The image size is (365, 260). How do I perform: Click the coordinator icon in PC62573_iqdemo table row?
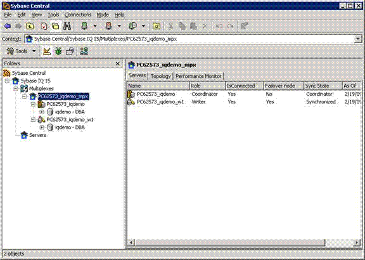(x=131, y=94)
